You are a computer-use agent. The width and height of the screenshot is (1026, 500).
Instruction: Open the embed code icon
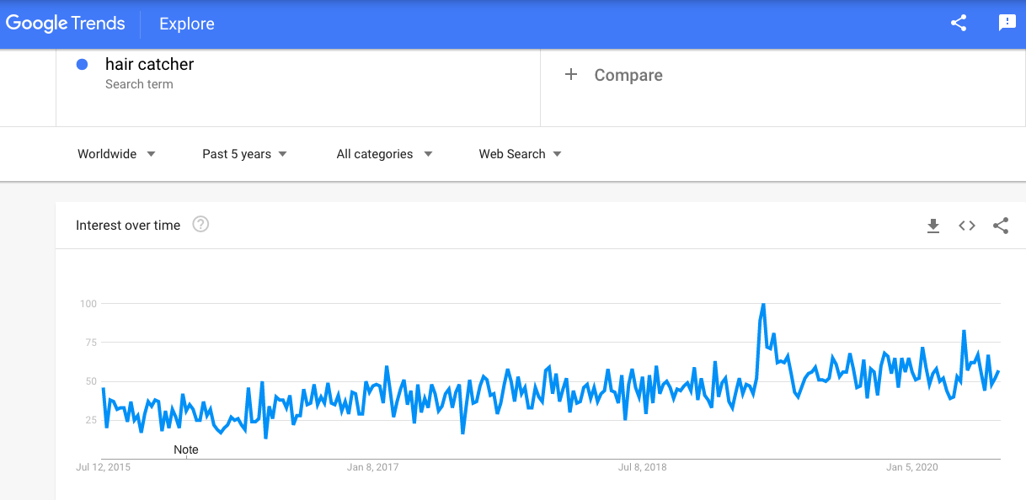pos(967,226)
